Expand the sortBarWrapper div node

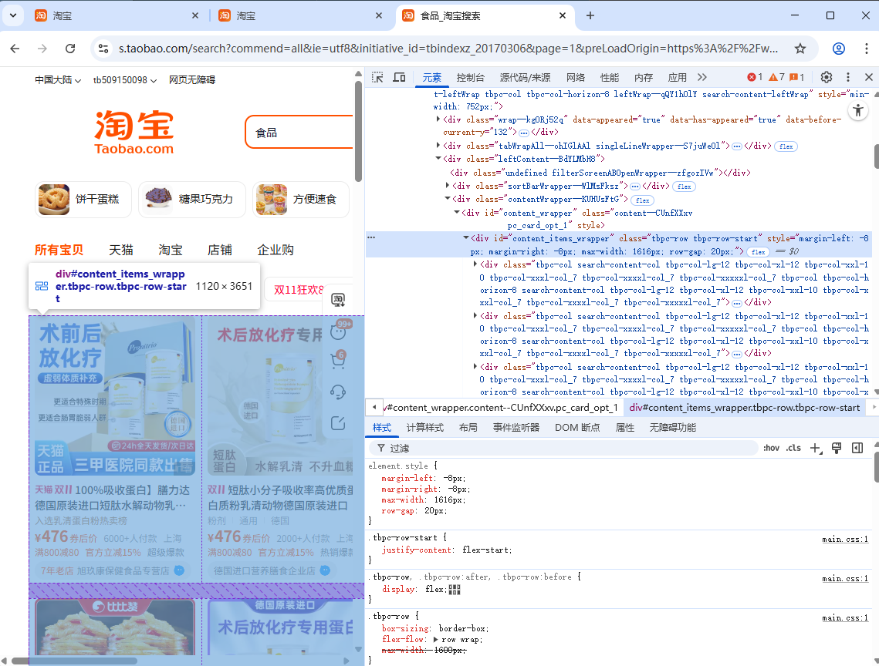coord(448,186)
